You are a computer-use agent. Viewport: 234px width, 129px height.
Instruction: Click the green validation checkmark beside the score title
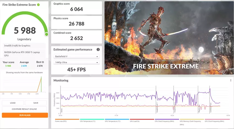(x=38, y=5)
